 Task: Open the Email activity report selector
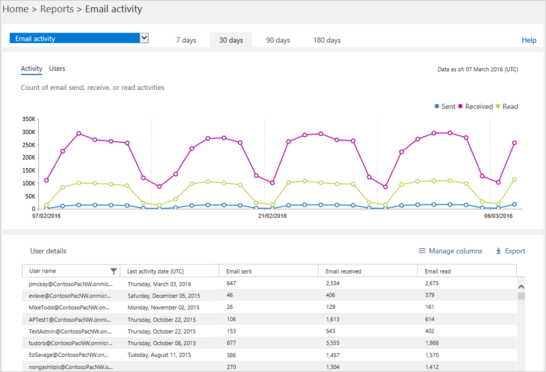[x=78, y=38]
